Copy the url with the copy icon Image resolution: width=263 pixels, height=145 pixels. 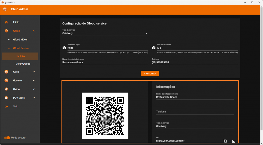click(x=225, y=141)
